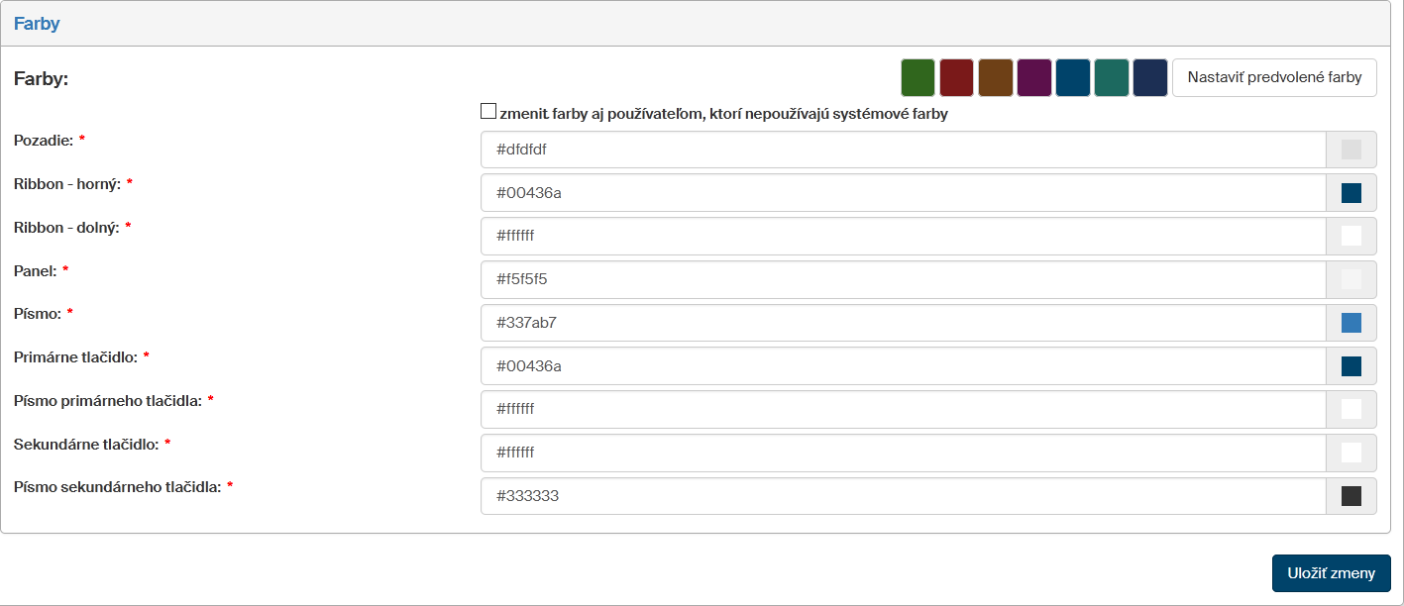
Task: Open color picker for Pozadie
Action: (1350, 150)
